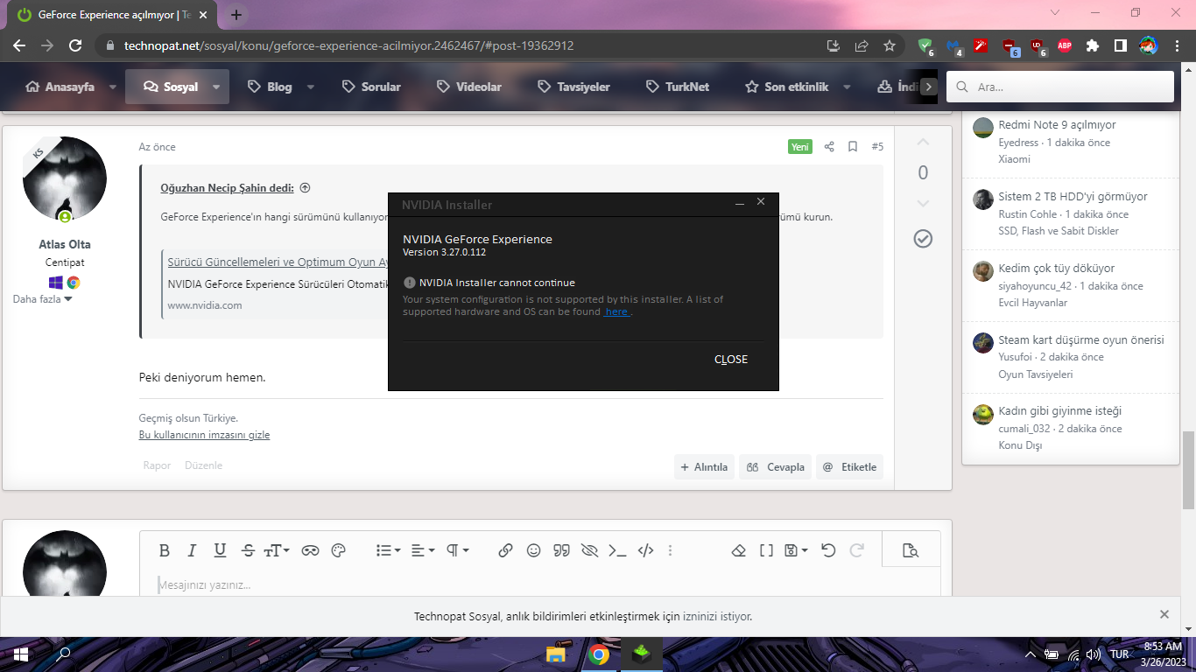Click the Etiketle button
The height and width of the screenshot is (672, 1196).
pyautogui.click(x=849, y=467)
